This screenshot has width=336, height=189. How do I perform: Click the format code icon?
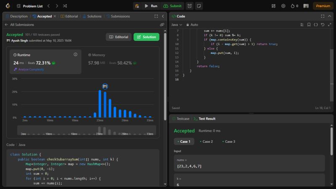coord(302,25)
